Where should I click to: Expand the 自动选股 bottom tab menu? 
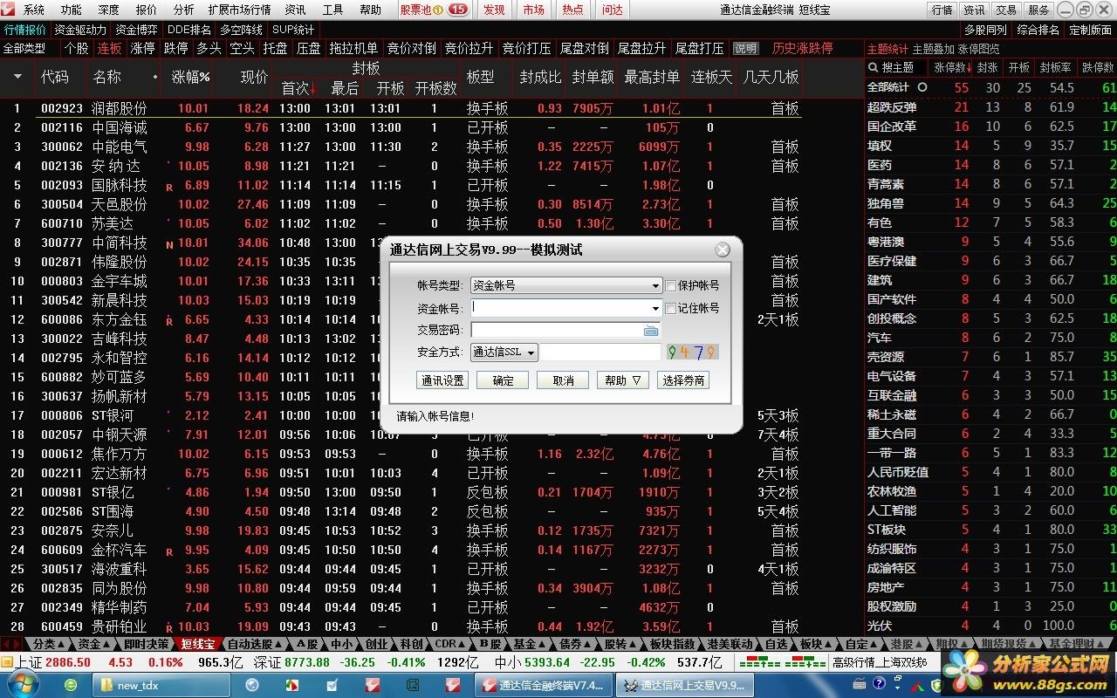click(255, 644)
